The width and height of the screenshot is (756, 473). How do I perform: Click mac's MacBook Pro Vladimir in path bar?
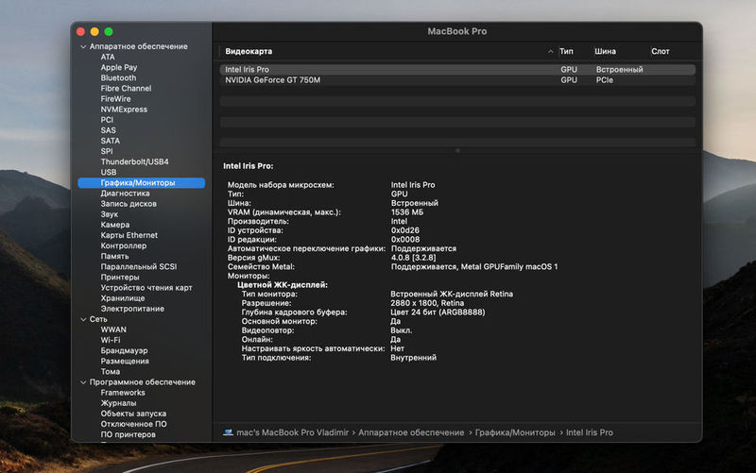[x=292, y=432]
